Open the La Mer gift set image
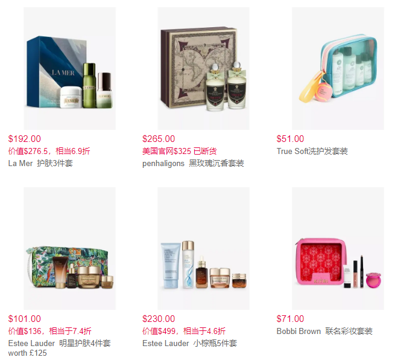395x363 pixels. [x=69, y=68]
